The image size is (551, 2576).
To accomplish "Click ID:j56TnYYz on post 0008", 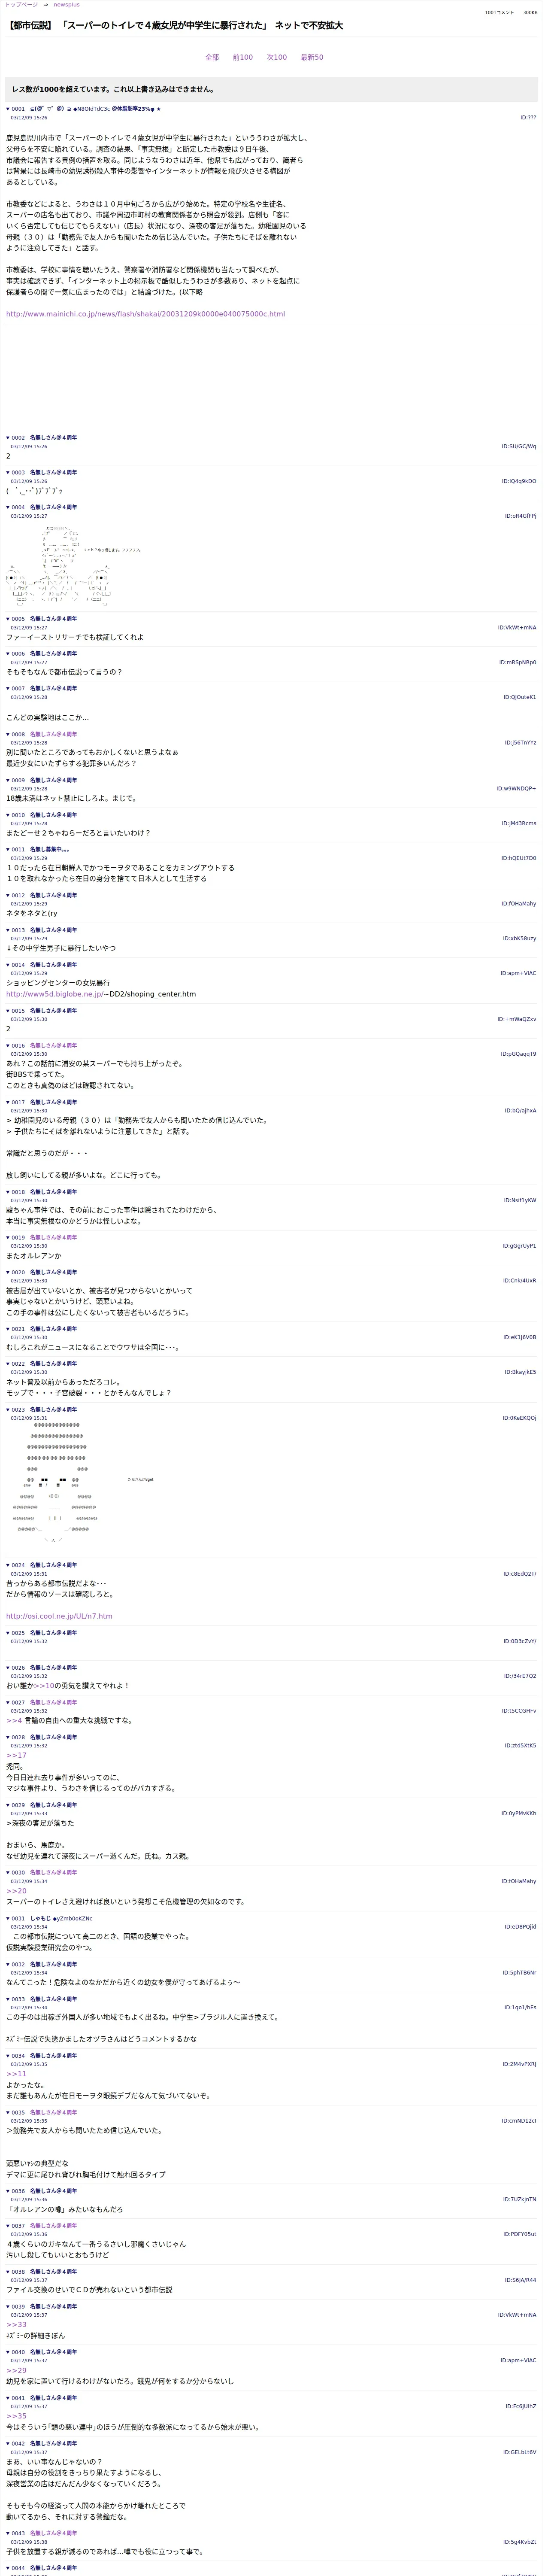I will point(520,743).
